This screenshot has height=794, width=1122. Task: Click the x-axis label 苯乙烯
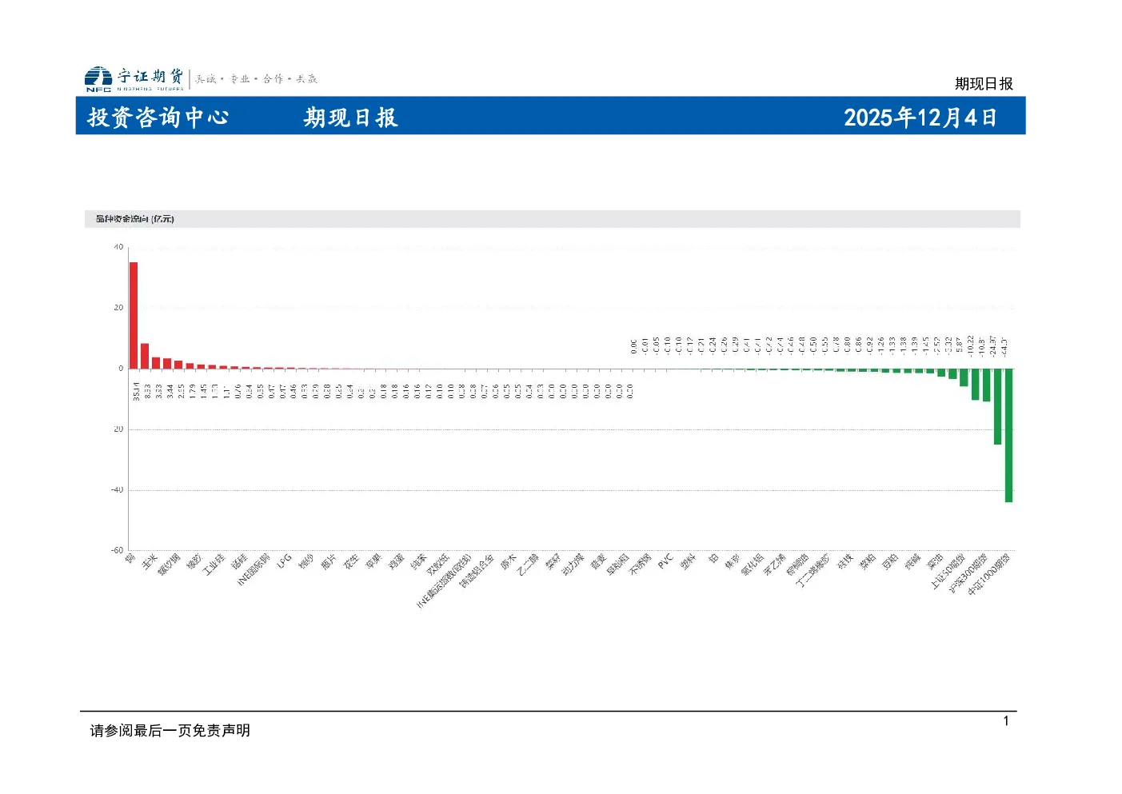click(x=774, y=565)
